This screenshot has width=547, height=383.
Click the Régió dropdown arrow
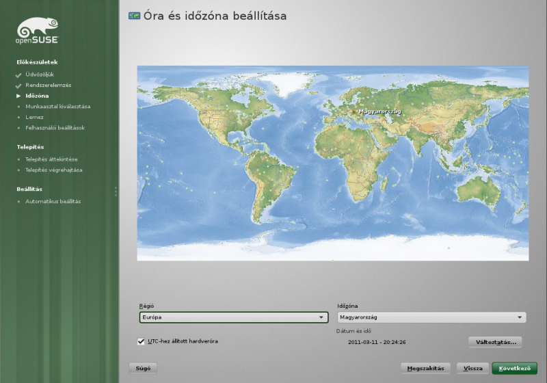pos(321,317)
